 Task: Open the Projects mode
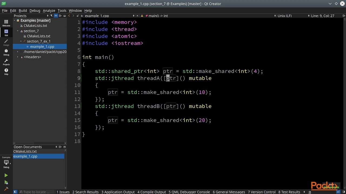point(6,62)
